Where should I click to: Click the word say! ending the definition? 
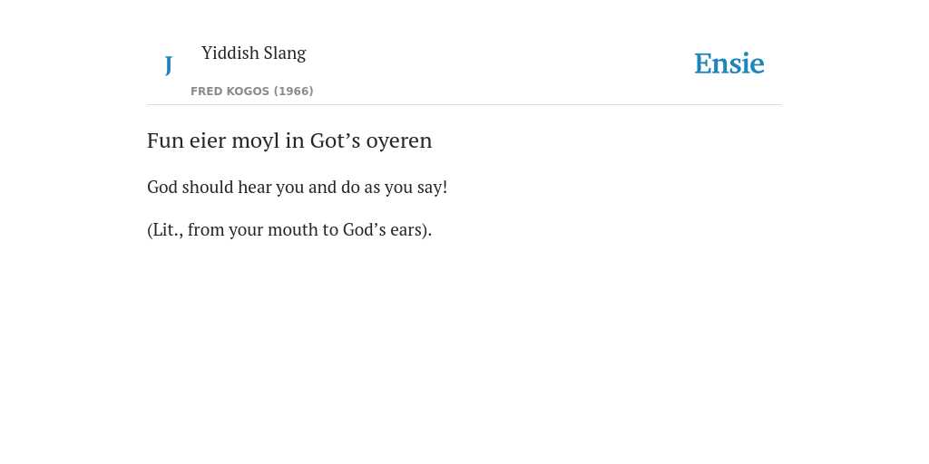pyautogui.click(x=432, y=188)
